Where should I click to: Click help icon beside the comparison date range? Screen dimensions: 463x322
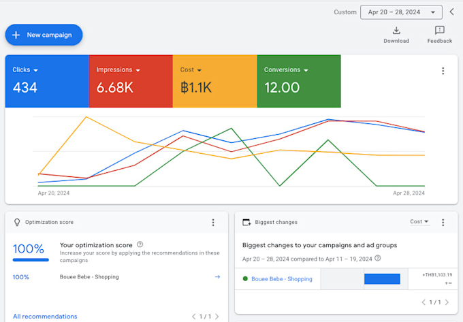click(x=378, y=258)
